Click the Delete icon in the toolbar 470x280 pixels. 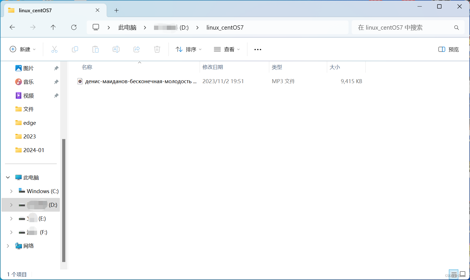pyautogui.click(x=157, y=49)
